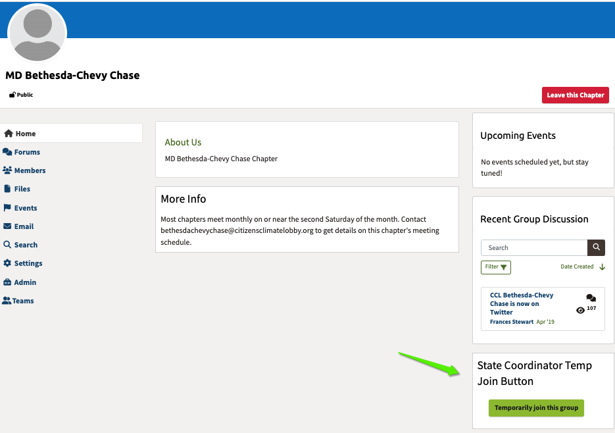Open the Filter dropdown
Image resolution: width=615 pixels, height=433 pixels.
point(496,267)
